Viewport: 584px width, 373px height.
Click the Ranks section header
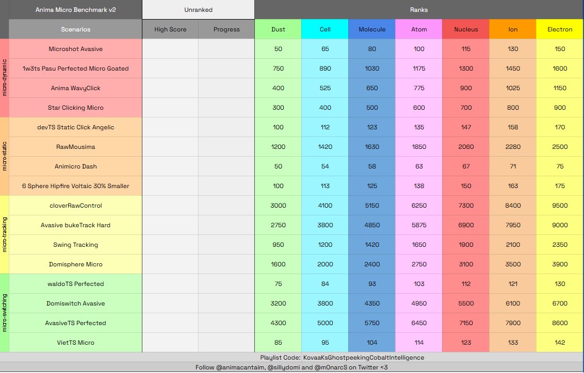(418, 9)
